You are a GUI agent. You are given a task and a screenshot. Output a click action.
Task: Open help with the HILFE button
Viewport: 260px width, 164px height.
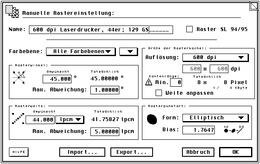click(19, 152)
